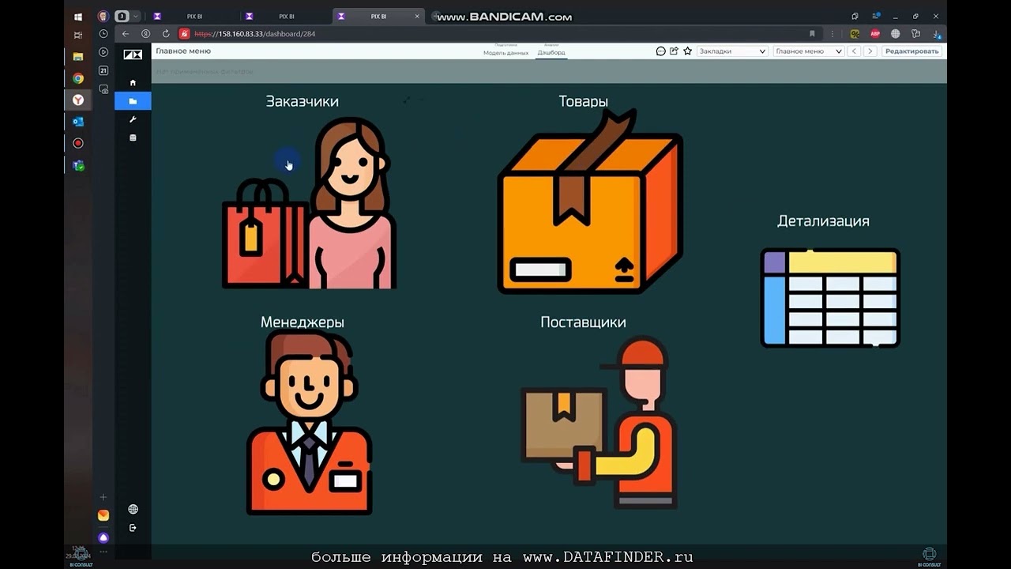The image size is (1011, 569).
Task: Open browser history clock icon in side panel
Action: (x=103, y=34)
